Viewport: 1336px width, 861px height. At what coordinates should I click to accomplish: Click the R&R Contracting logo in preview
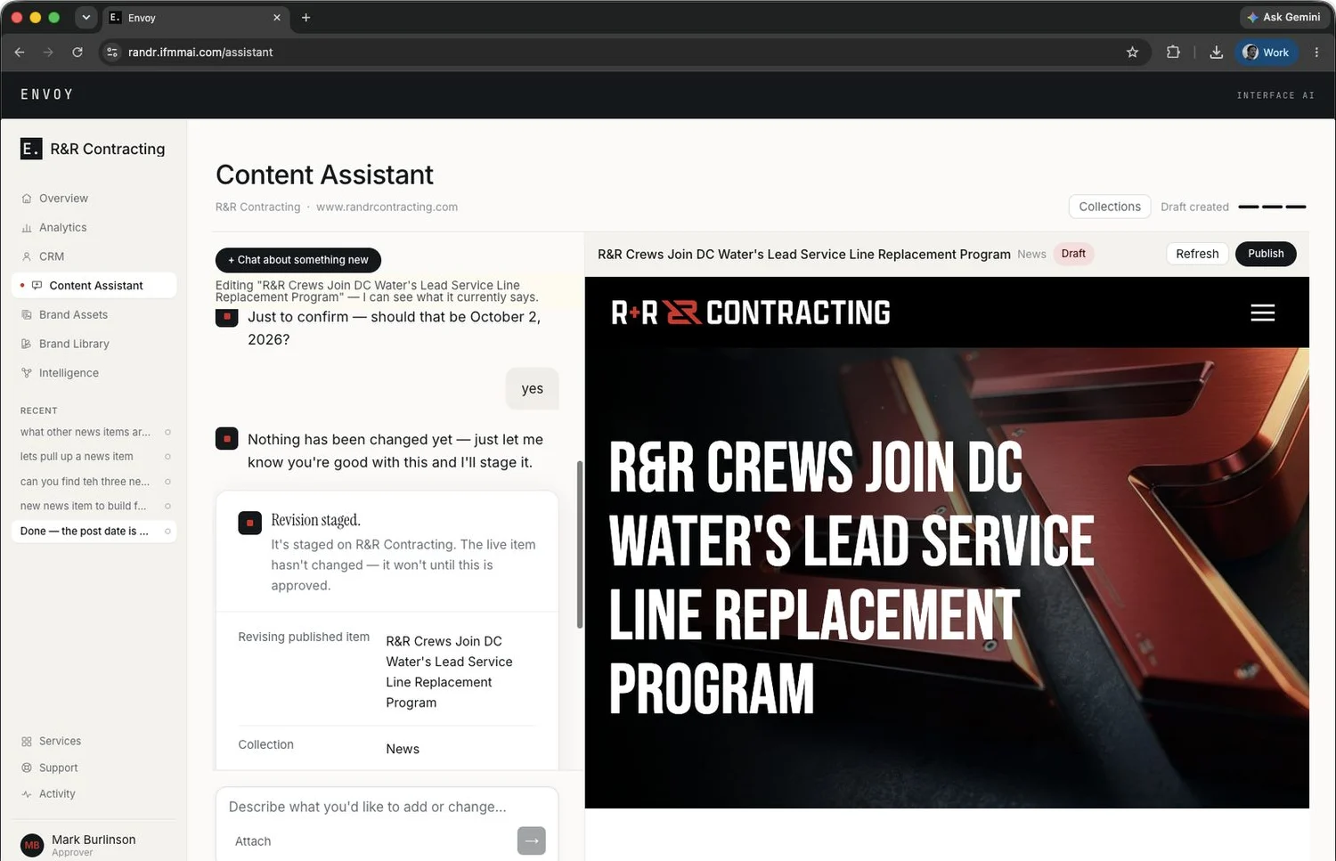click(x=751, y=313)
